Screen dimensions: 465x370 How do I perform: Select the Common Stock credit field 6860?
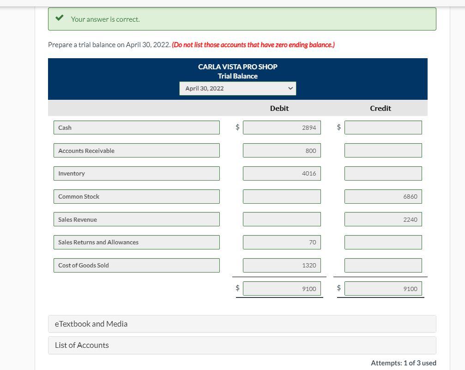pos(383,196)
